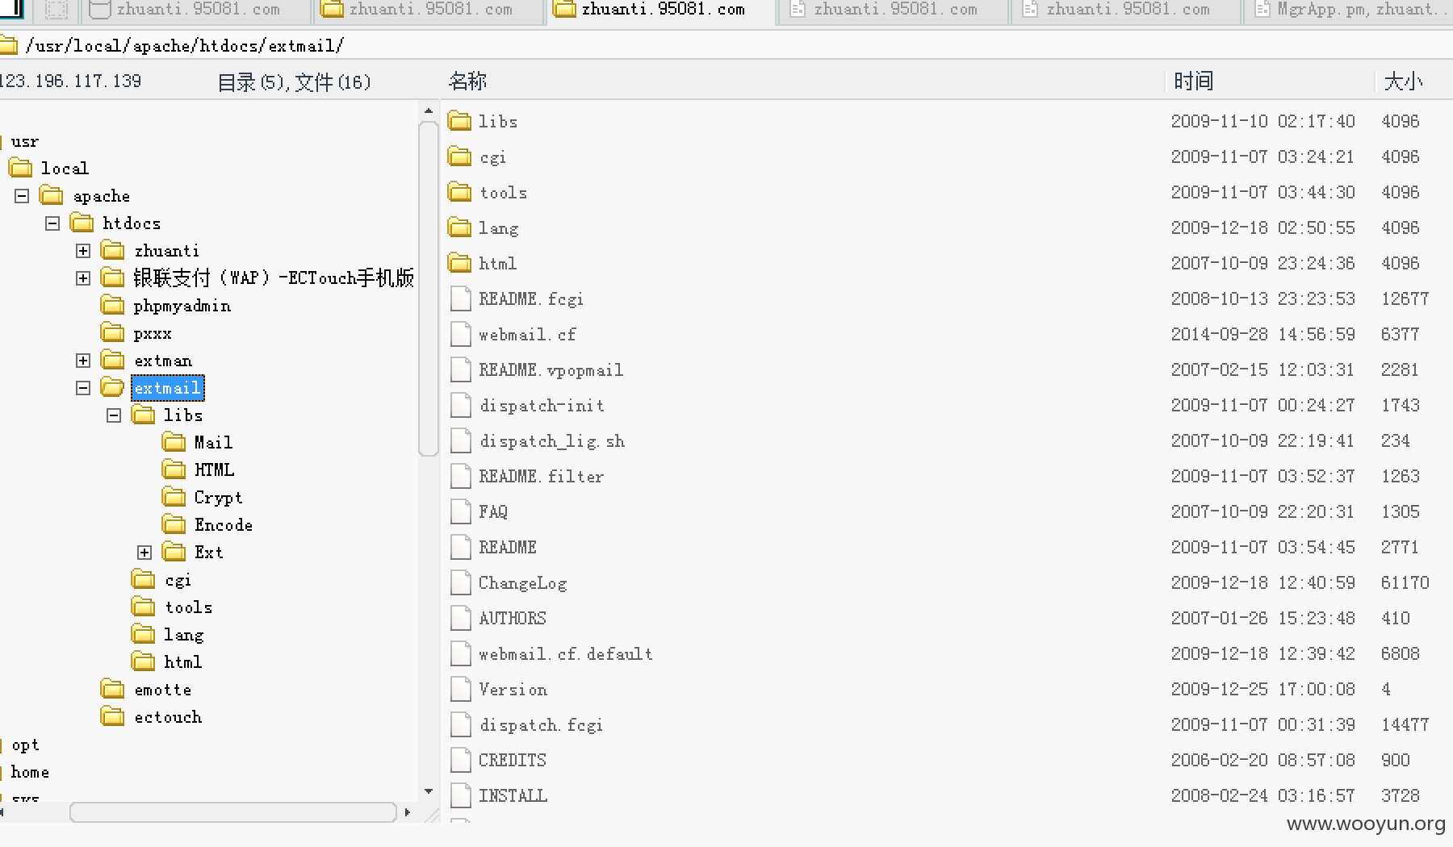Select the home item in tree
The image size is (1453, 847).
[30, 772]
